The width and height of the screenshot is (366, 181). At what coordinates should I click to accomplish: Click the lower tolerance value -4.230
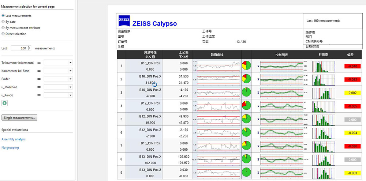click(x=183, y=96)
